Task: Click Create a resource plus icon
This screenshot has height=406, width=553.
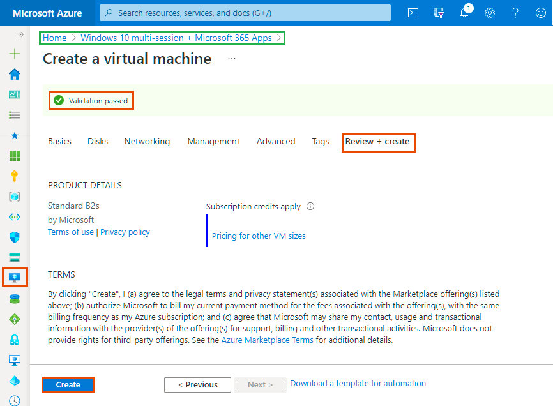Action: (x=15, y=54)
